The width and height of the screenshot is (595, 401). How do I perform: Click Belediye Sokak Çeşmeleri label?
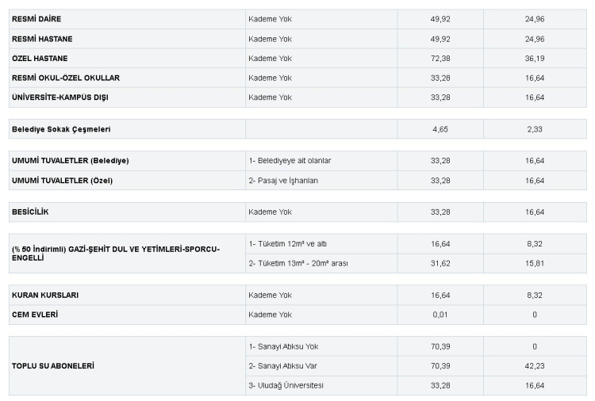[x=61, y=128]
